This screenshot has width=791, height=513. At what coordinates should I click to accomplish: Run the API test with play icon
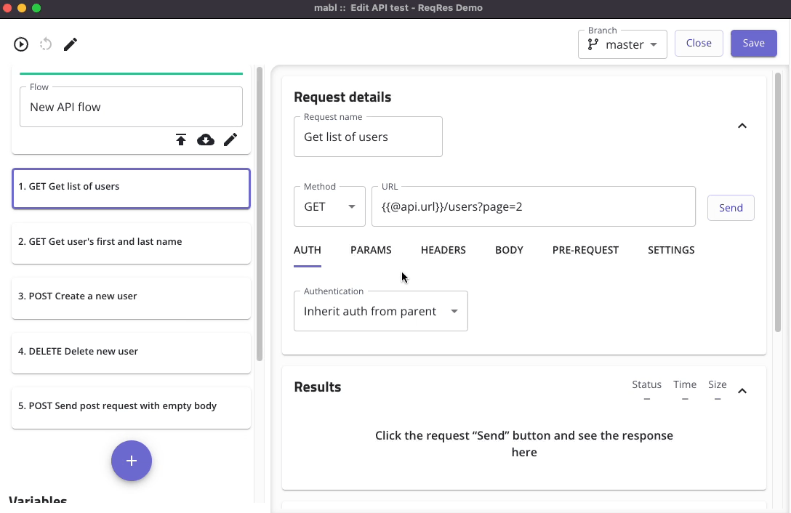click(x=20, y=44)
